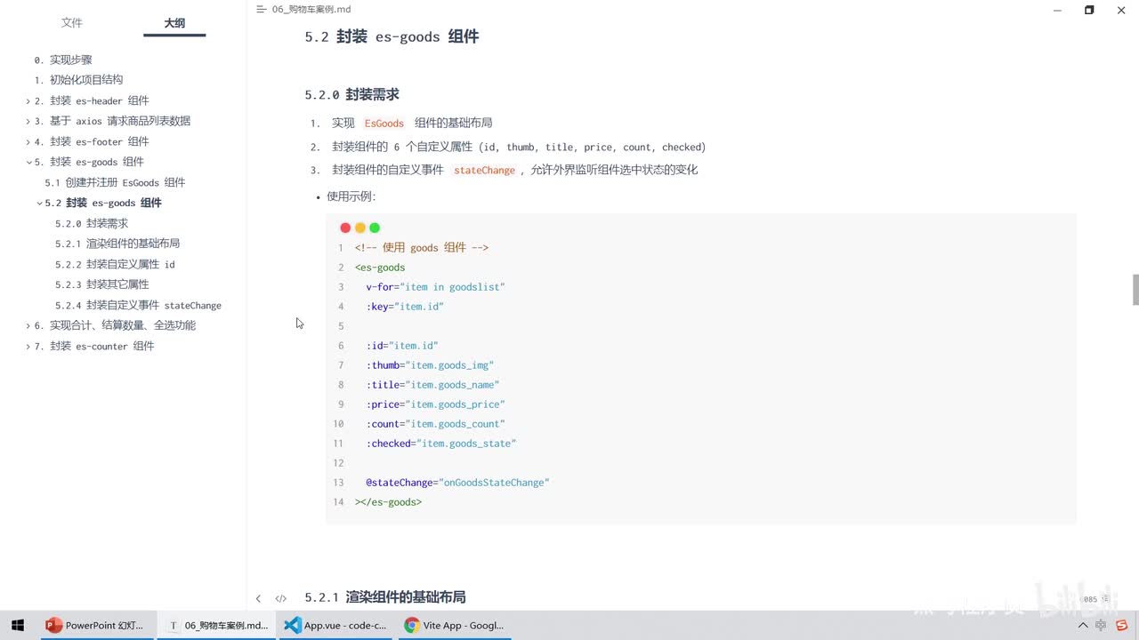Click code line :thumb="item.goods_img"
This screenshot has width=1139, height=640.
[x=430, y=365]
